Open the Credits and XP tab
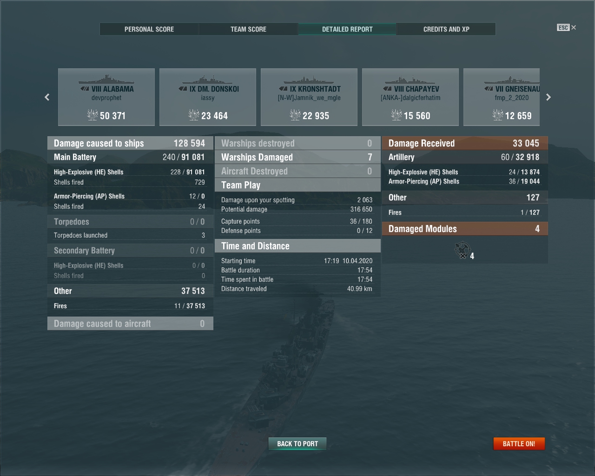Image resolution: width=595 pixels, height=476 pixels. 446,29
